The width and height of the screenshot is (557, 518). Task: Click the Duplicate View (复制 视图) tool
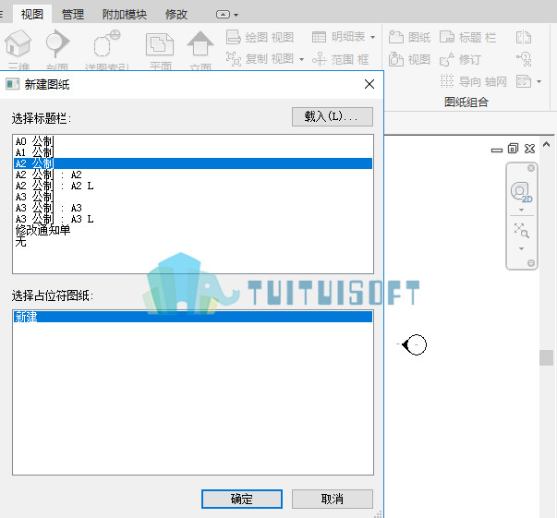[x=260, y=59]
